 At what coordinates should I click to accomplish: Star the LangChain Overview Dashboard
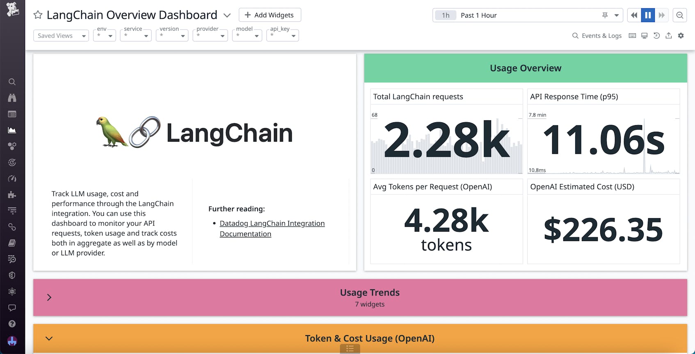pos(38,15)
